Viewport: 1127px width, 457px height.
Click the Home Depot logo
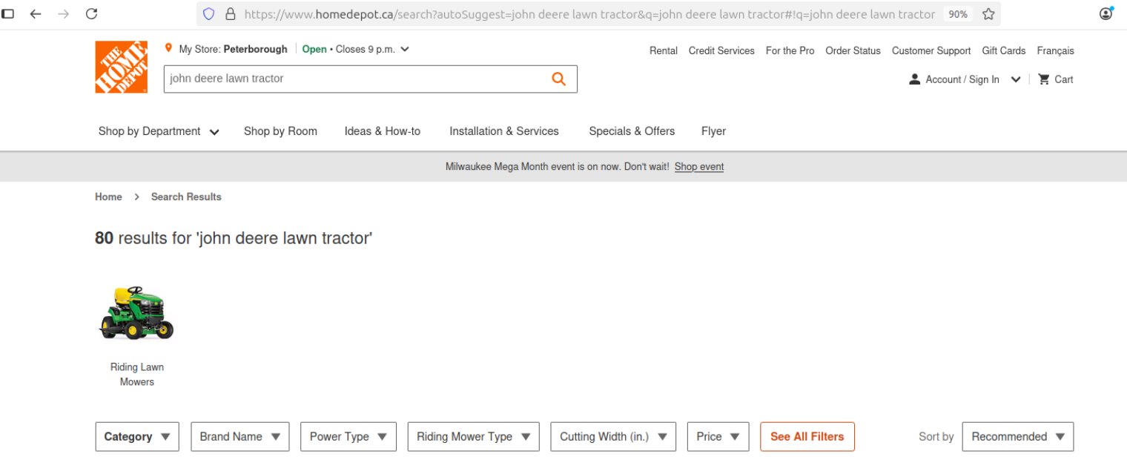pyautogui.click(x=121, y=67)
